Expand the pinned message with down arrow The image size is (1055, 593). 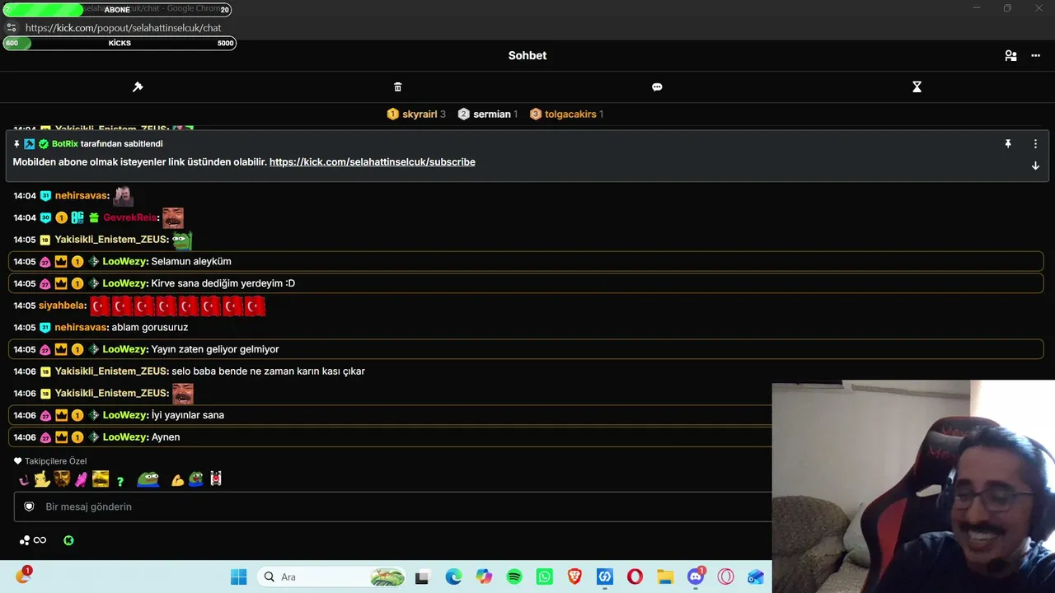coord(1035,166)
